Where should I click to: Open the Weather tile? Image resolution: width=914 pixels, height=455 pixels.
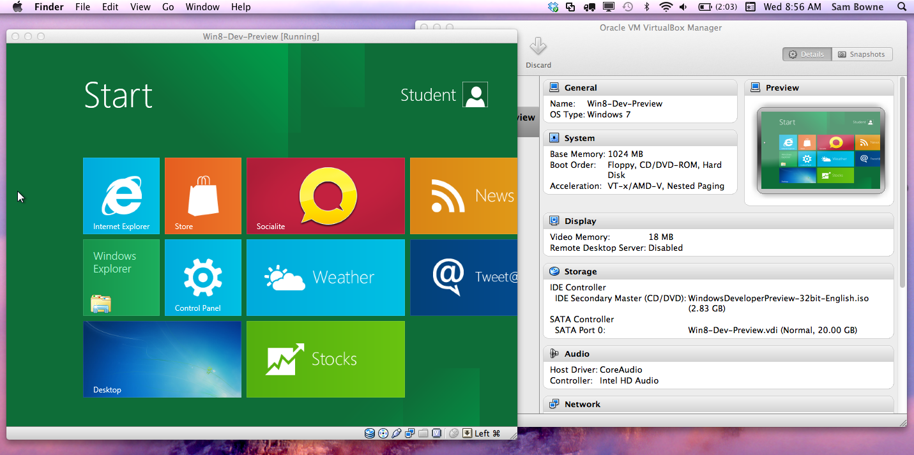pos(325,278)
